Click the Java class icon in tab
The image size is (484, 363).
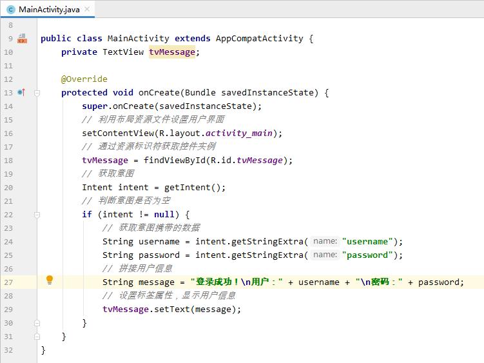coord(11,10)
